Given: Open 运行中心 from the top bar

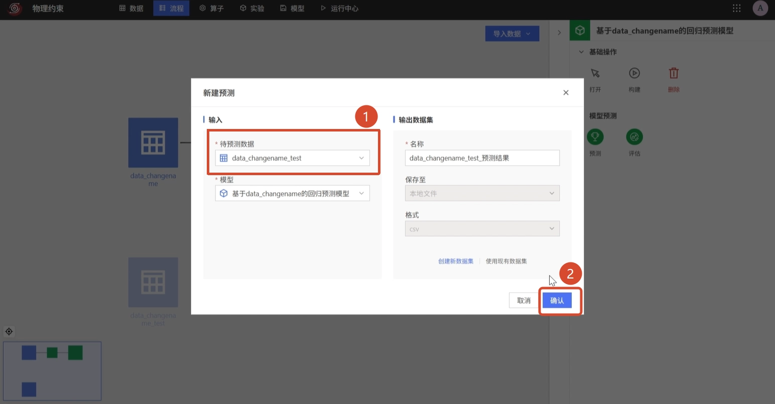Looking at the screenshot, I should click(x=339, y=9).
